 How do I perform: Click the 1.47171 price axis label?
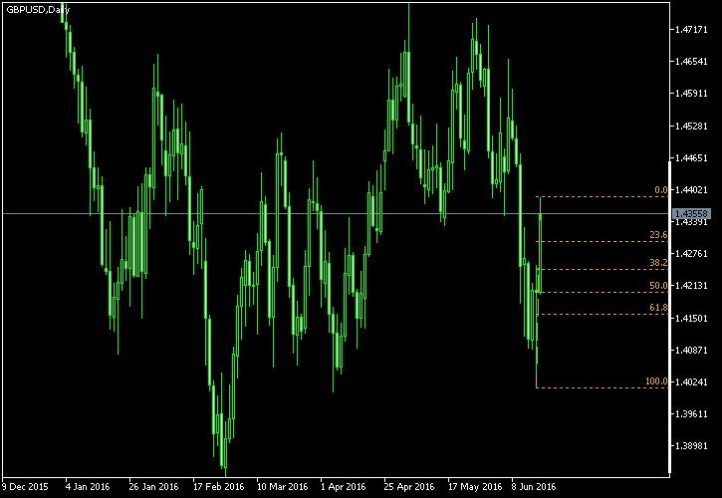tap(691, 30)
